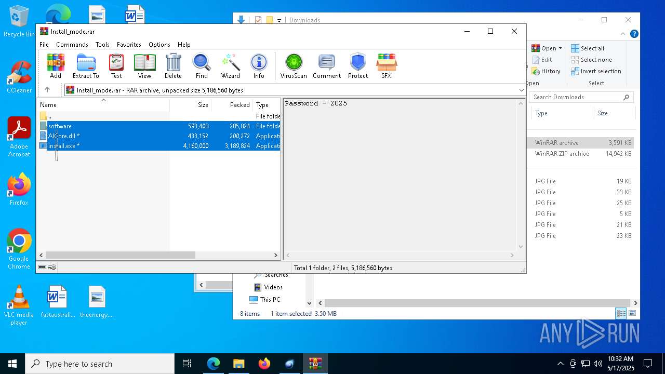Sort by the Packed column header

click(x=232, y=105)
